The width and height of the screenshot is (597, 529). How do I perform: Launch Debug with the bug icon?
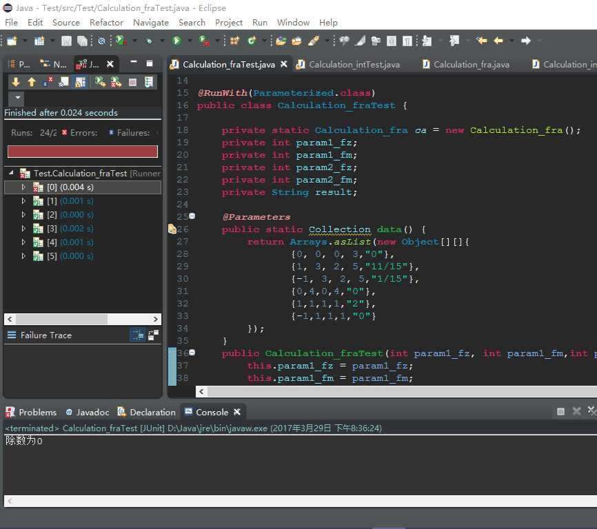pos(149,41)
